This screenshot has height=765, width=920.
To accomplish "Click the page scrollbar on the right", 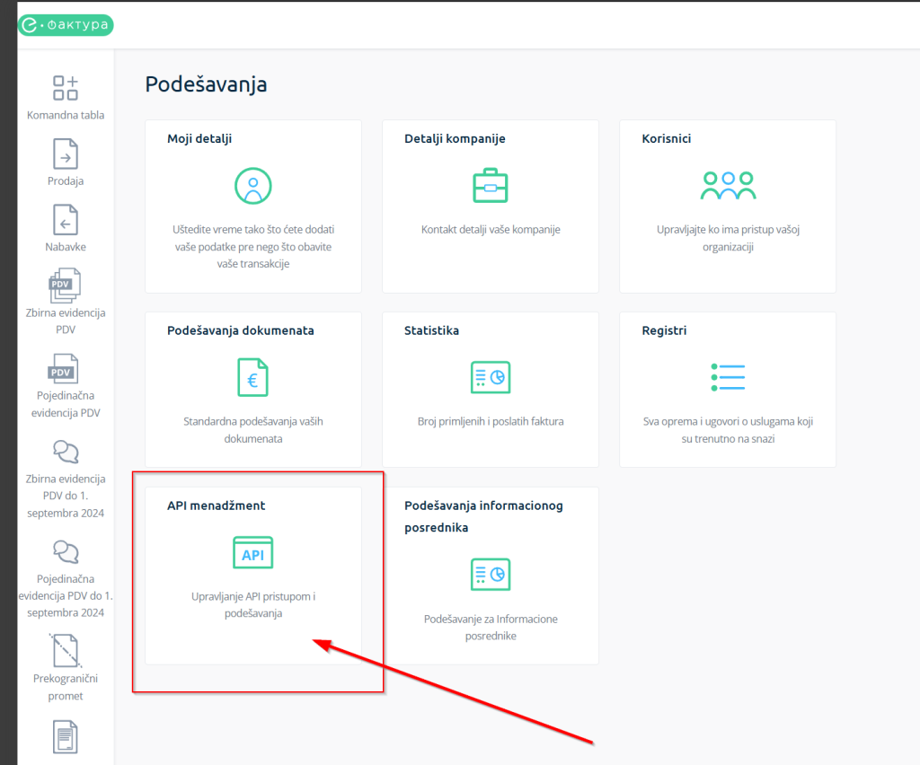I will pos(915,359).
